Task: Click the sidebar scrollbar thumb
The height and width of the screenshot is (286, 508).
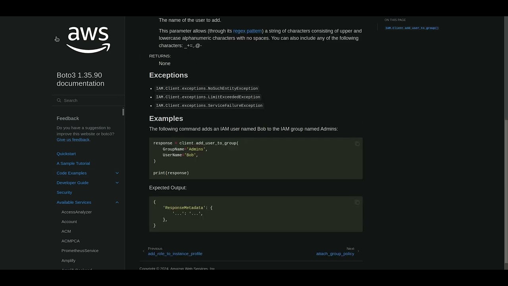Action: point(123,112)
